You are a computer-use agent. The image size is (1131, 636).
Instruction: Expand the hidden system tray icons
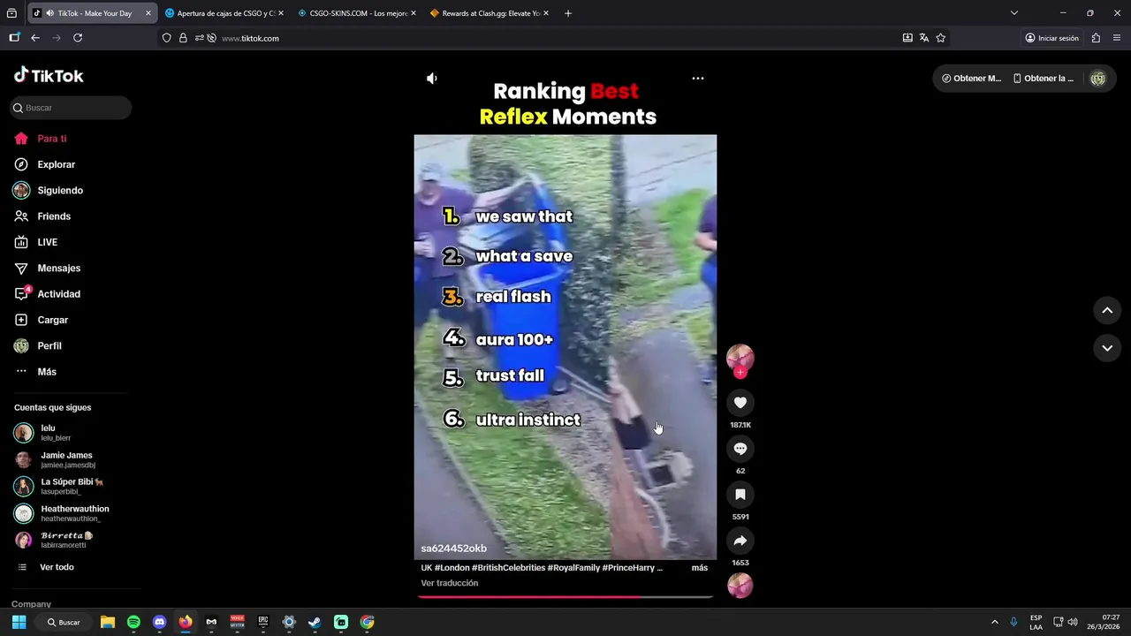point(995,622)
